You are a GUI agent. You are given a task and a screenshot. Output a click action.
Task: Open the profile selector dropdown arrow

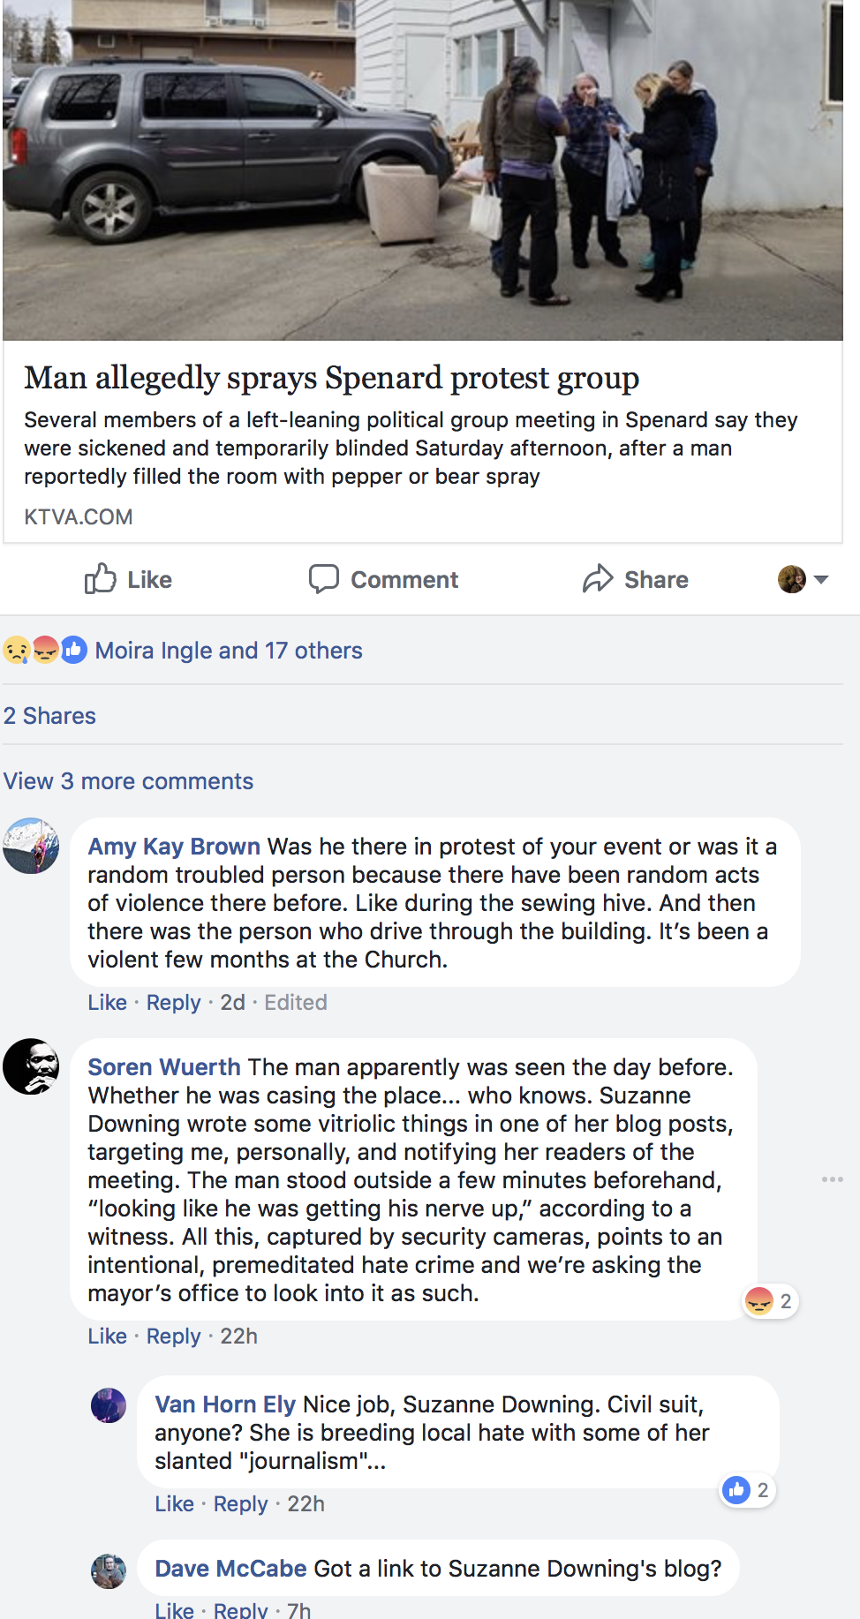821,580
